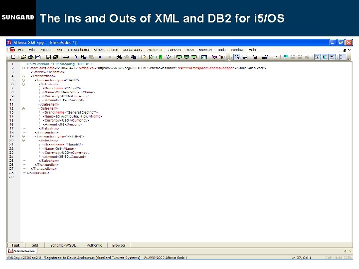This screenshot has width=359, height=269.
Task: Click the closing Transactions tag on line 27
Action: pos(43,169)
